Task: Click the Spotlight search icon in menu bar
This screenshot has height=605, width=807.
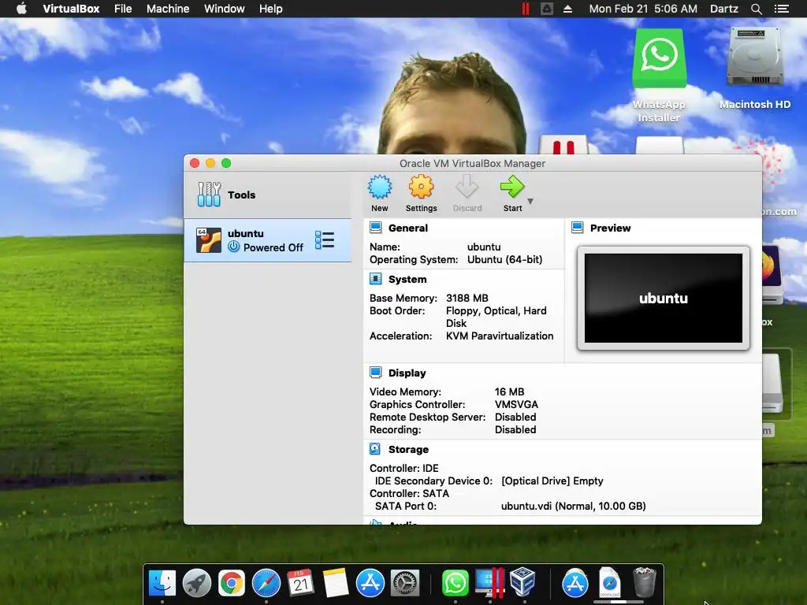Action: [x=756, y=9]
